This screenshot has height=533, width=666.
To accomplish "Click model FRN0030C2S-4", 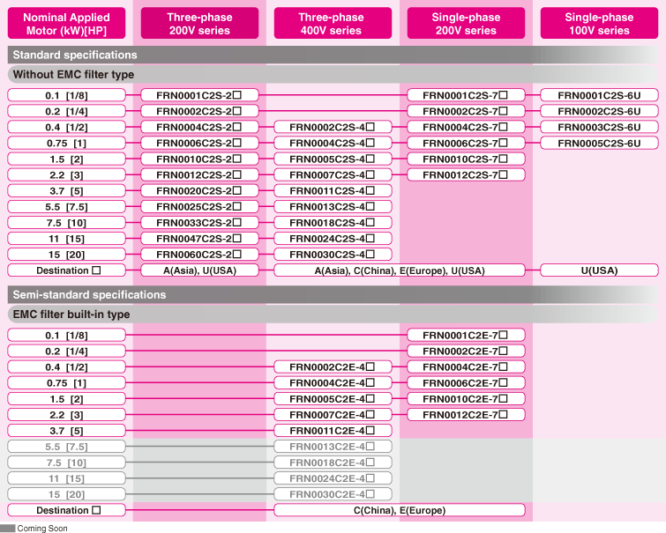I will coord(333,255).
